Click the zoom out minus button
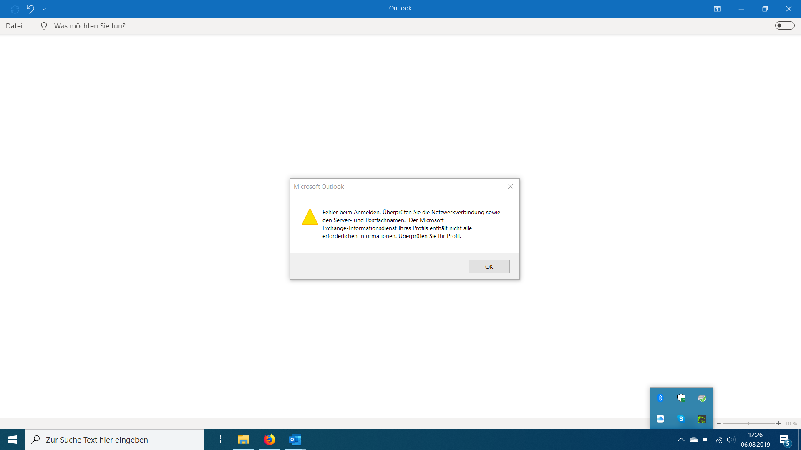Image resolution: width=801 pixels, height=450 pixels. click(719, 423)
